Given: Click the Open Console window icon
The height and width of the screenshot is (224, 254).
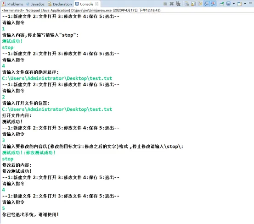Looking at the screenshot, I should click(x=240, y=4).
